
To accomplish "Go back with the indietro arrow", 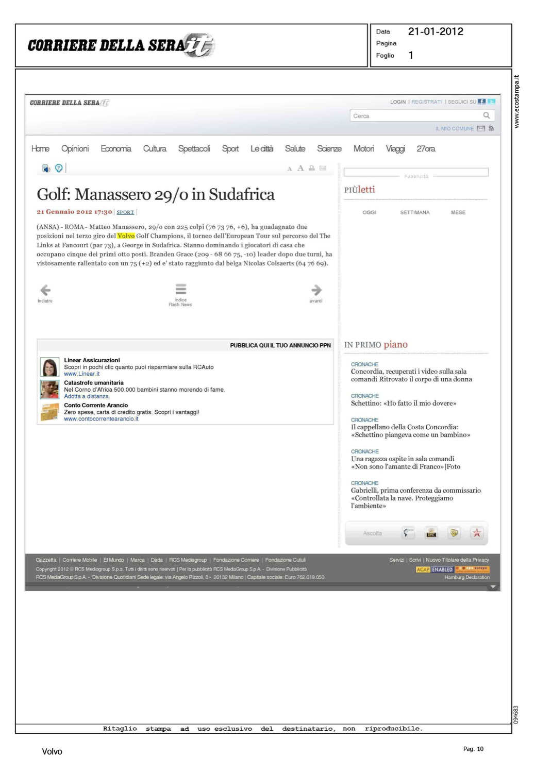I will point(45,290).
